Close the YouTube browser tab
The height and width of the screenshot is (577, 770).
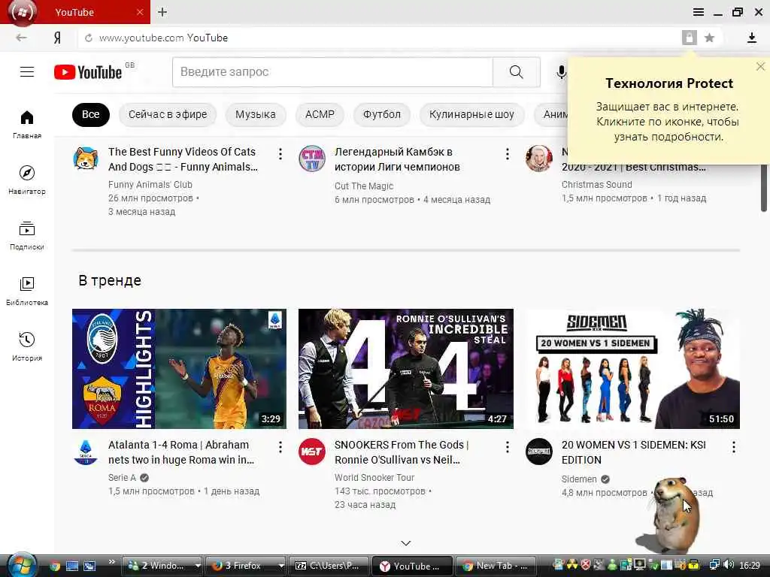(140, 12)
